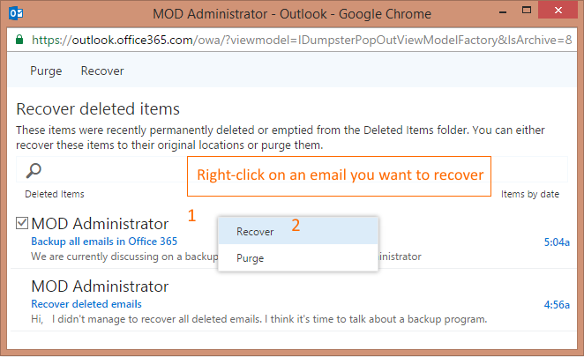Click the browser address bar URL
The image size is (584, 357).
(x=302, y=40)
